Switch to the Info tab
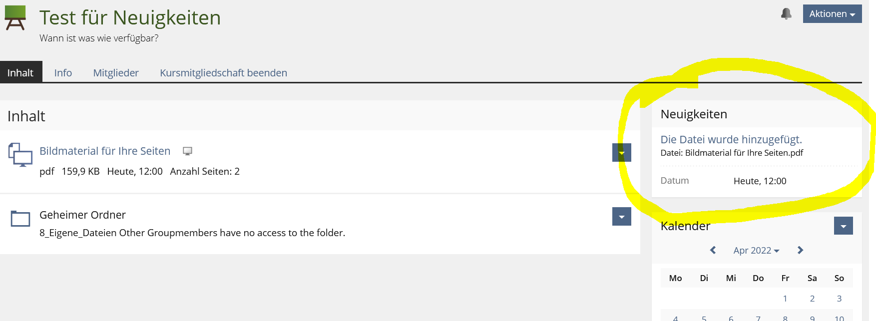Image resolution: width=876 pixels, height=321 pixels. tap(63, 73)
